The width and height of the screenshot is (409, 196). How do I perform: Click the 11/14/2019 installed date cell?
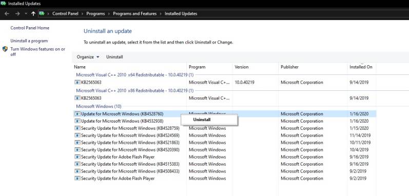point(360,135)
